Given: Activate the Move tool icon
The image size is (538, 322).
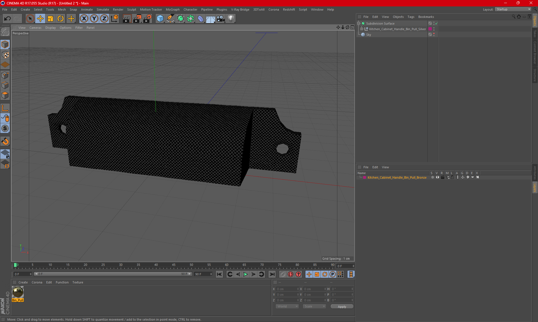Looking at the screenshot, I should [40, 18].
